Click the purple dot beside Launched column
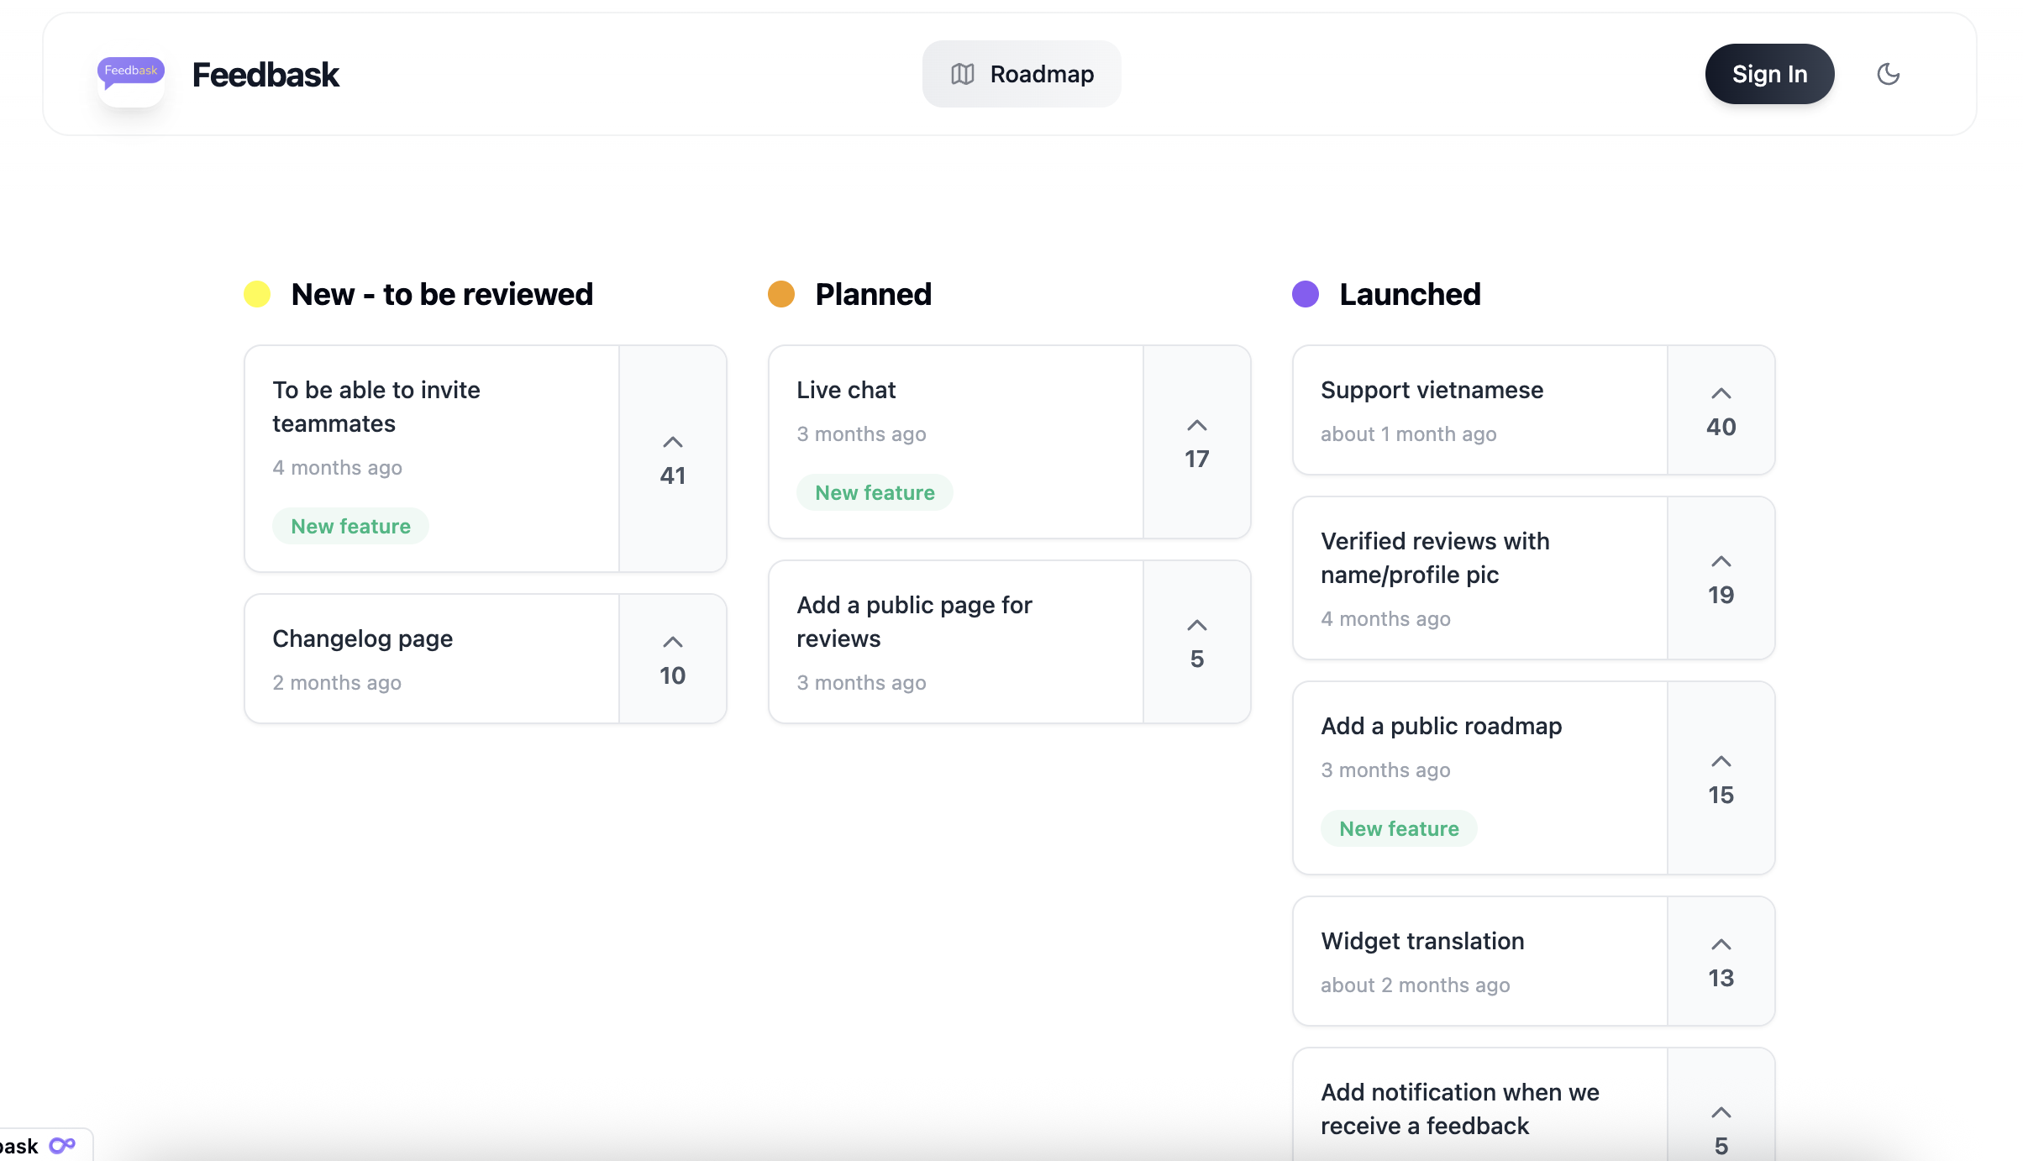2023x1161 pixels. tap(1305, 295)
